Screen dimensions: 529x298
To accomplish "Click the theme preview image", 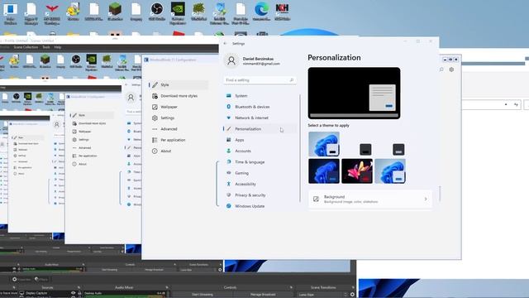I will pos(355,93).
